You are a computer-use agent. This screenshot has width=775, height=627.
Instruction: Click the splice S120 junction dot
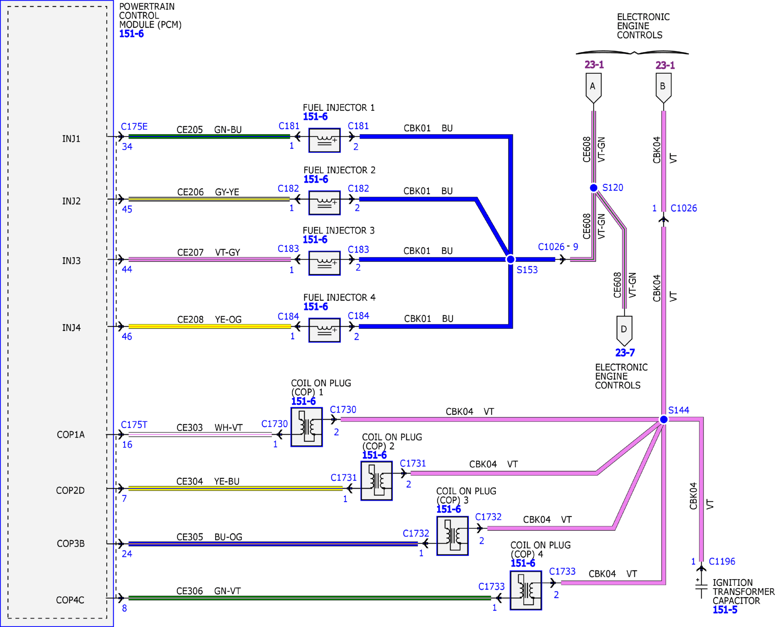593,188
